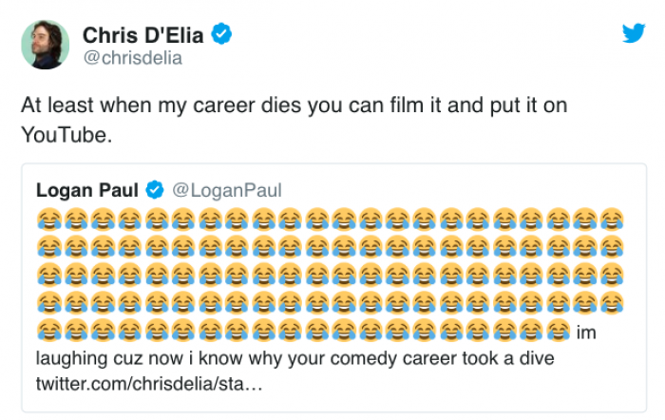Click last laughing emoji in top row
This screenshot has height=420, width=665.
click(x=614, y=219)
